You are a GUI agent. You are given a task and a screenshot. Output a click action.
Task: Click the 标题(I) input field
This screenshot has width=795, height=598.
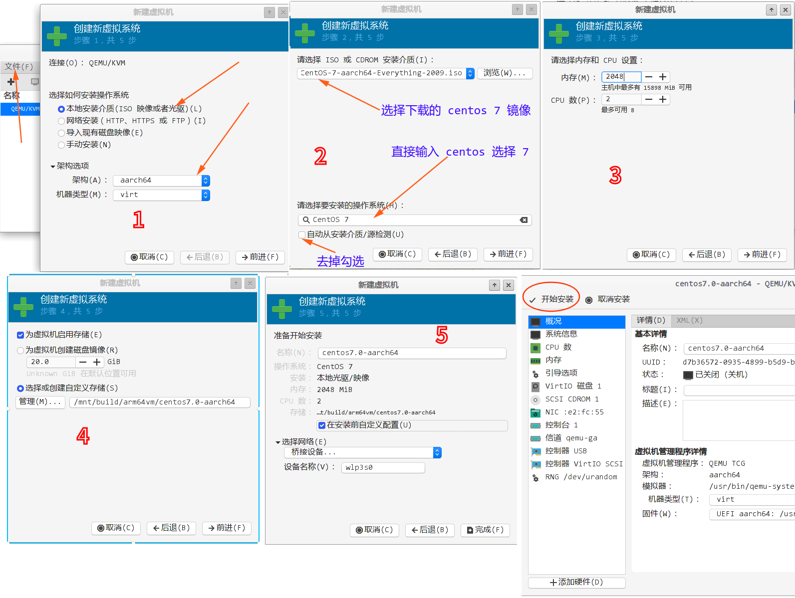(739, 390)
